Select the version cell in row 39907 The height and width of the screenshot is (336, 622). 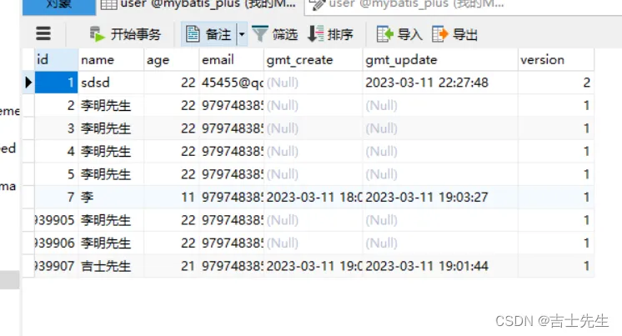556,266
